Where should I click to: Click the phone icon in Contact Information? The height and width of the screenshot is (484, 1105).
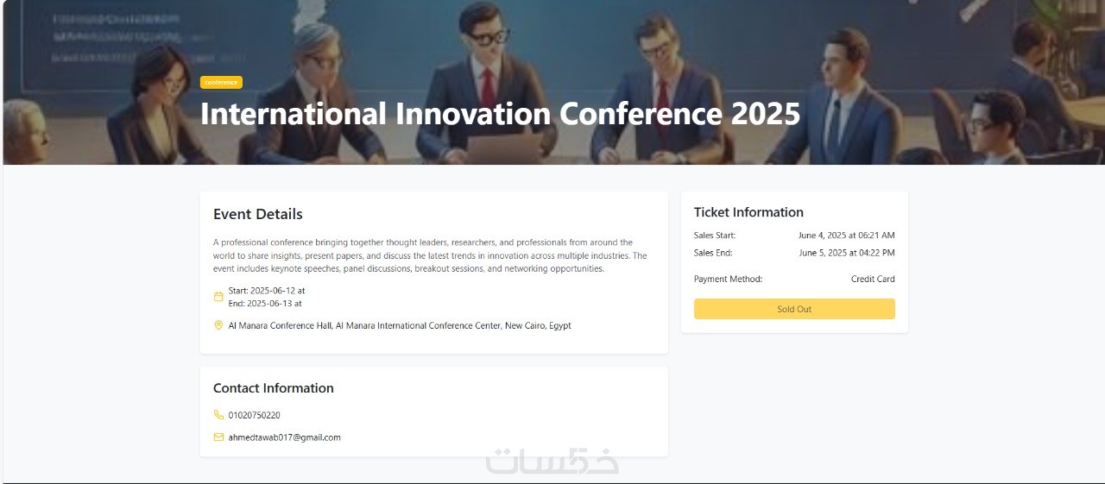point(218,415)
